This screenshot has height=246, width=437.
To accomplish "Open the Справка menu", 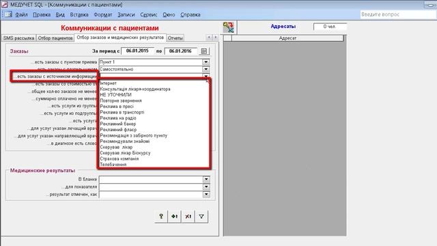I will [x=190, y=14].
